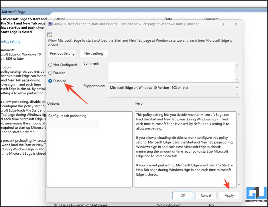Click the policy setting icon above the description
Viewport: 268px width, 207px height.
pos(50,35)
